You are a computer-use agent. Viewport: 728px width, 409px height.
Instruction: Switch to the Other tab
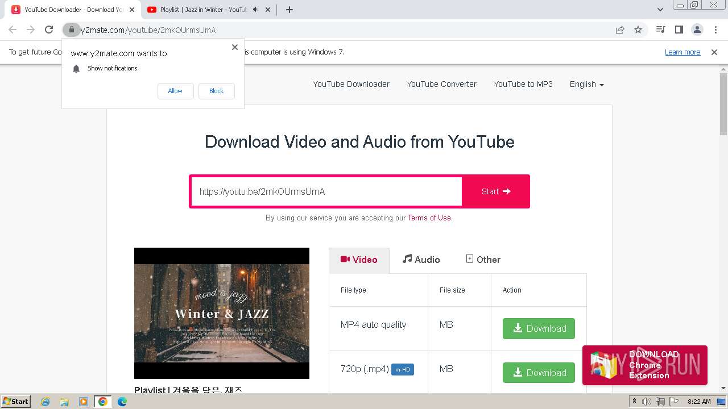[x=483, y=260]
